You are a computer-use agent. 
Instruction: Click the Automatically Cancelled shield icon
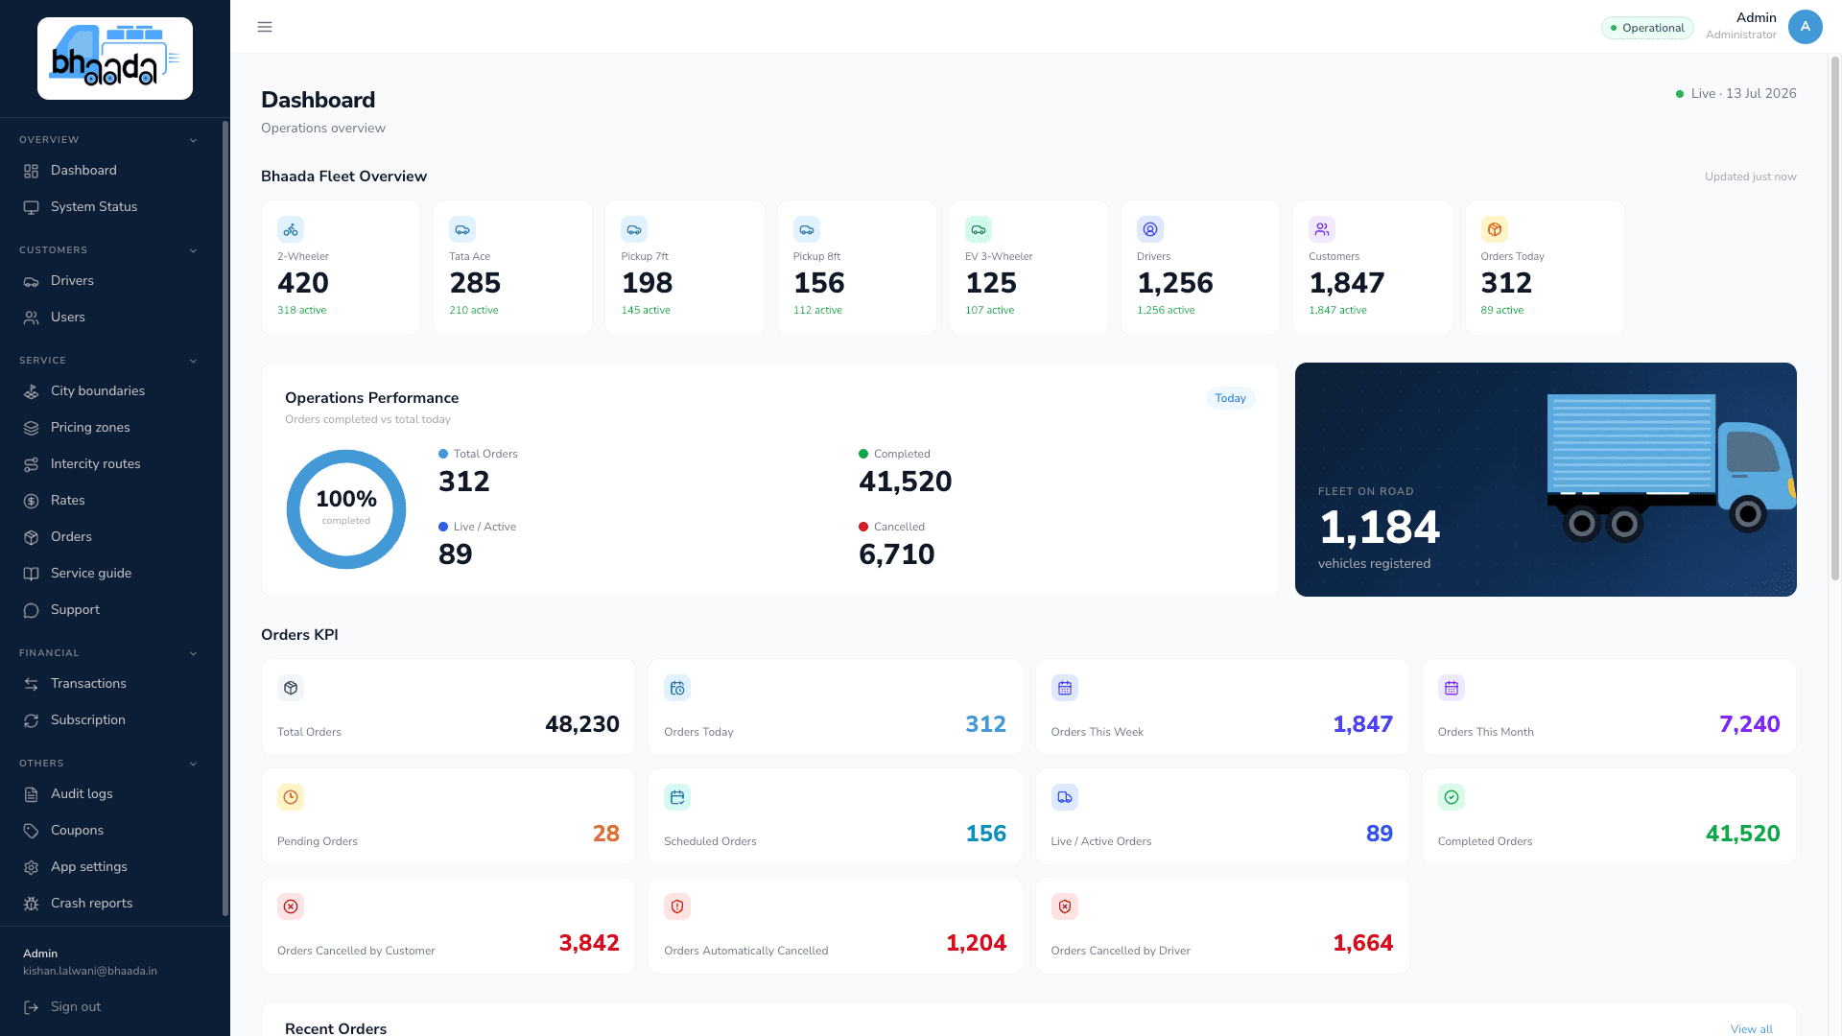pyautogui.click(x=677, y=906)
